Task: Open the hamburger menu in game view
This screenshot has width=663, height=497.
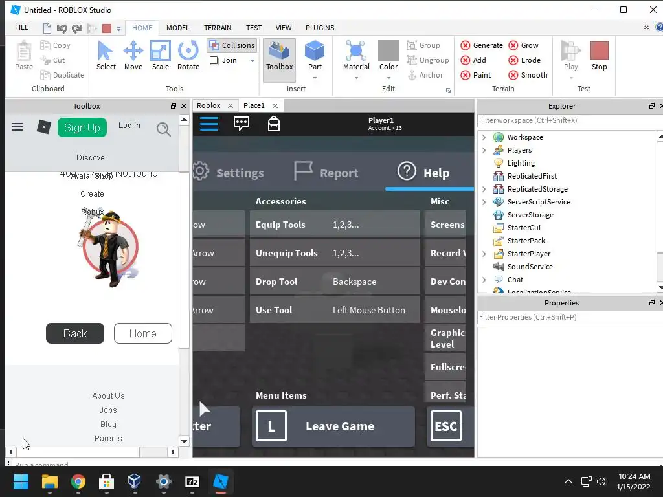Action: 209,124
